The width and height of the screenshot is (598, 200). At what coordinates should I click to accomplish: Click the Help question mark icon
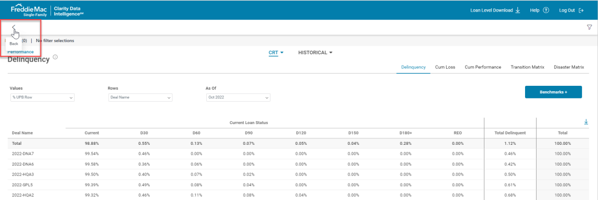pyautogui.click(x=546, y=10)
